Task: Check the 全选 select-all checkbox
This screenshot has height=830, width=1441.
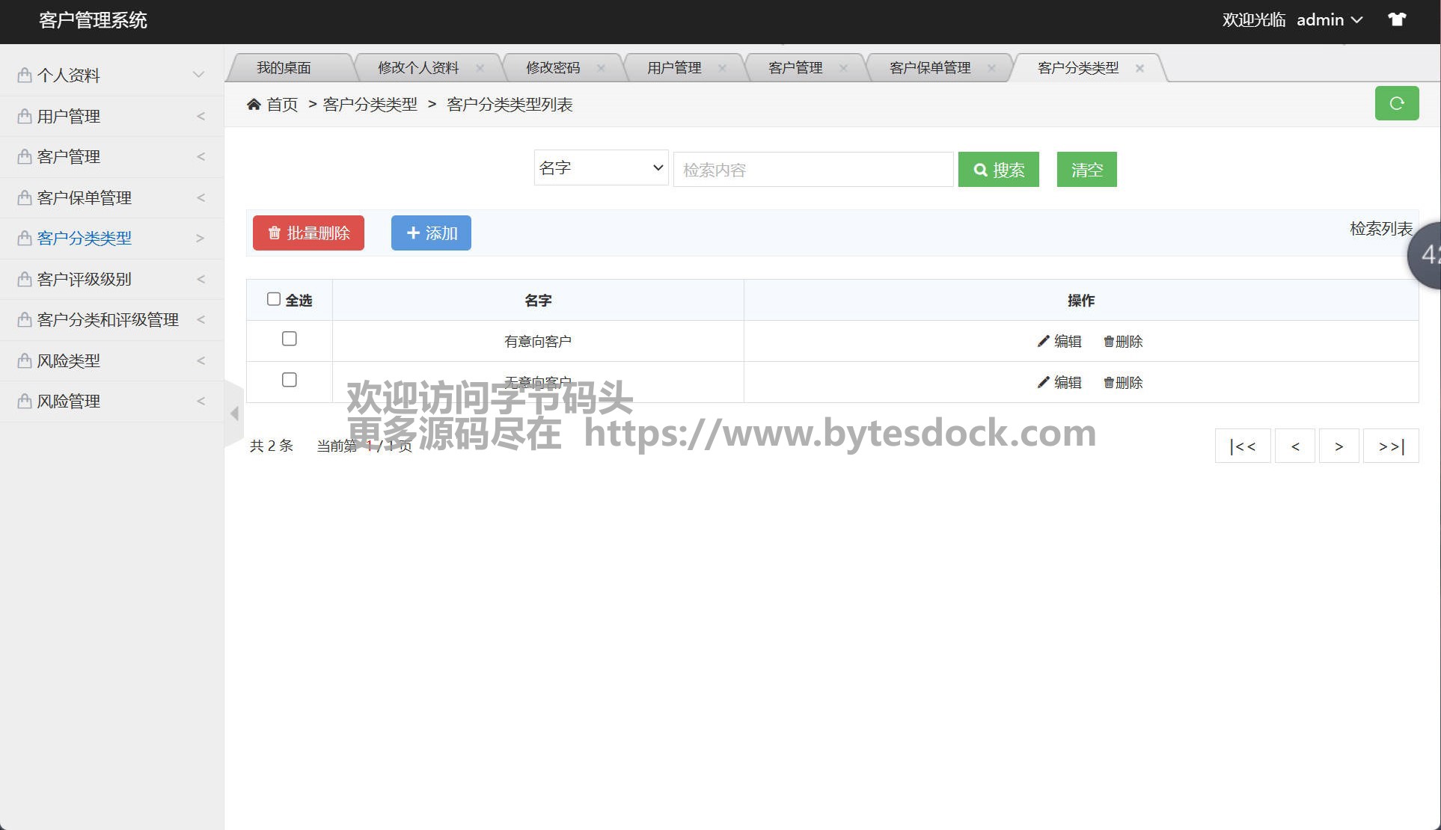Action: click(274, 299)
